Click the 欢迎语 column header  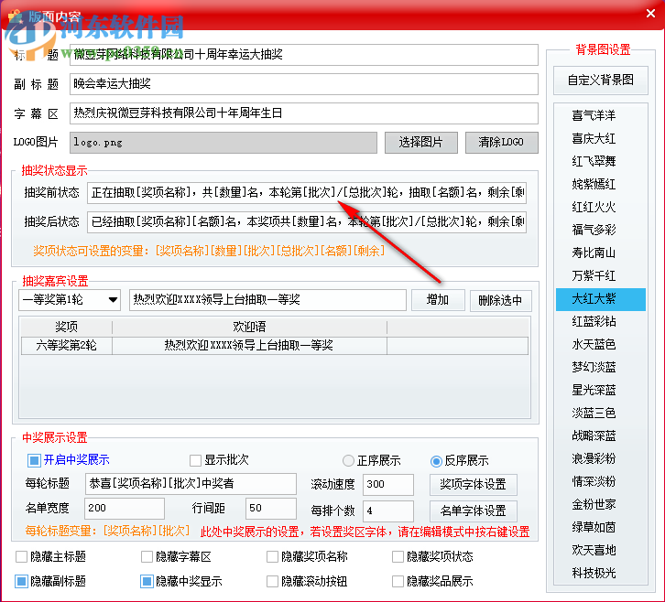click(249, 327)
